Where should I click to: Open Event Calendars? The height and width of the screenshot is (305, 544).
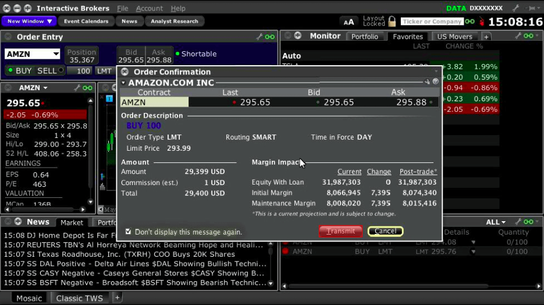[86, 21]
